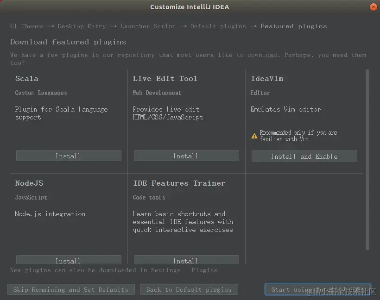This screenshot has height=300, width=380.
Task: Click the NodeJS plugin title
Action: (x=29, y=183)
